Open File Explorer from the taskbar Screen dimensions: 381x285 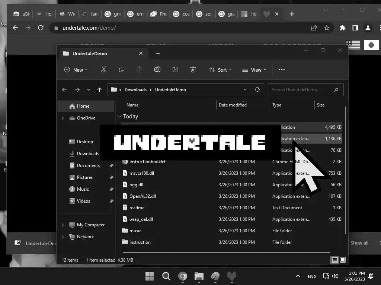click(x=199, y=276)
